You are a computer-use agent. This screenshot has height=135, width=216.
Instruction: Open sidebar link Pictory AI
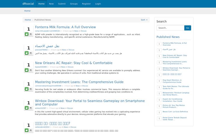pyautogui.click(x=174, y=106)
